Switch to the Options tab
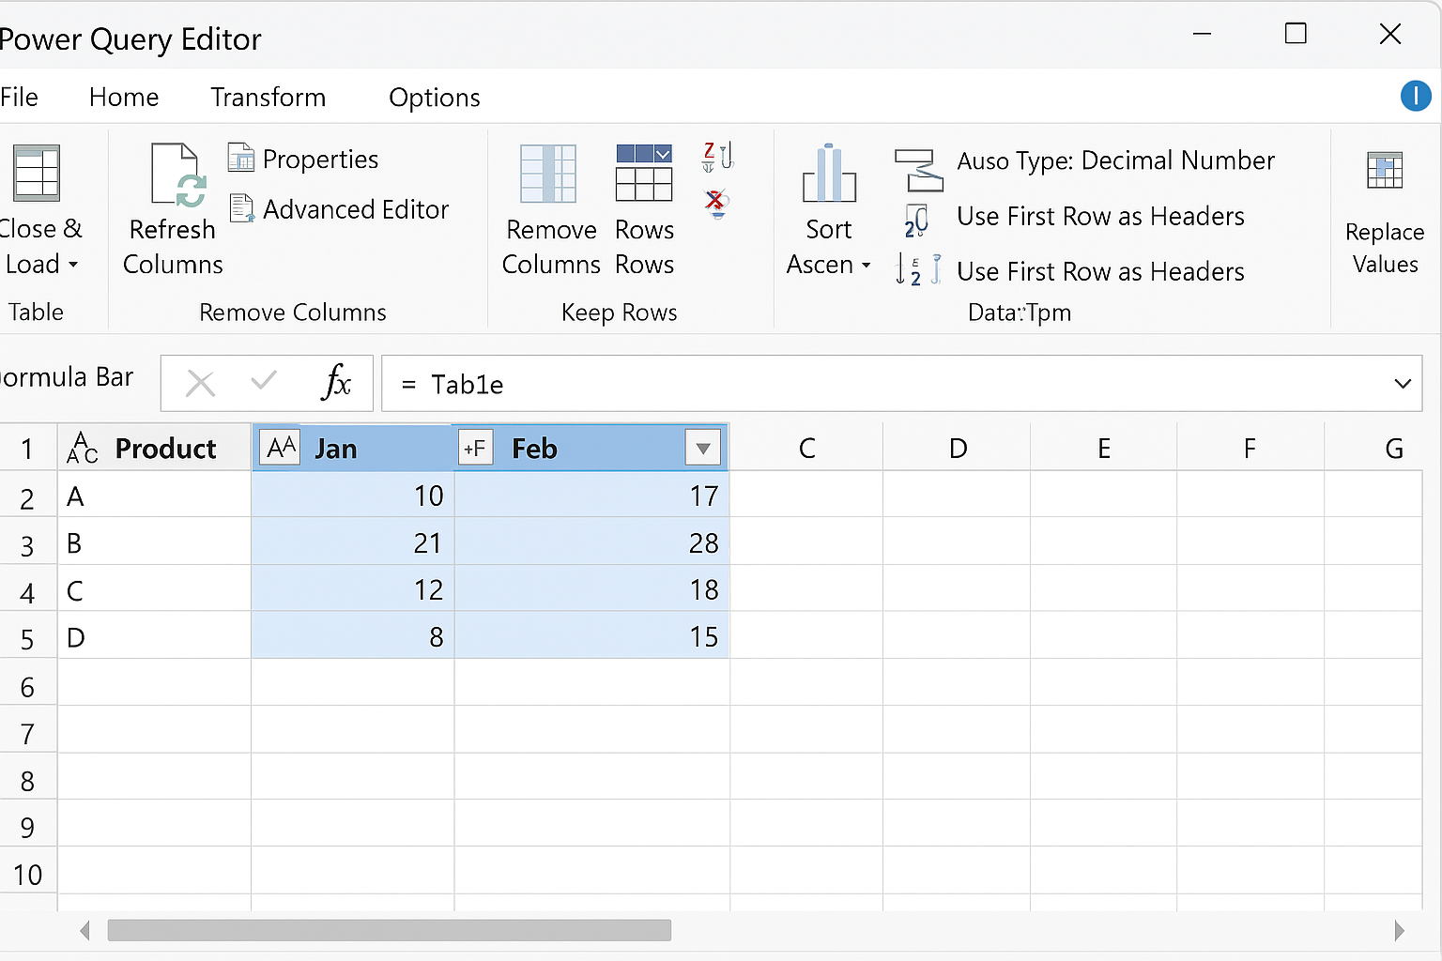1442x961 pixels. (435, 98)
